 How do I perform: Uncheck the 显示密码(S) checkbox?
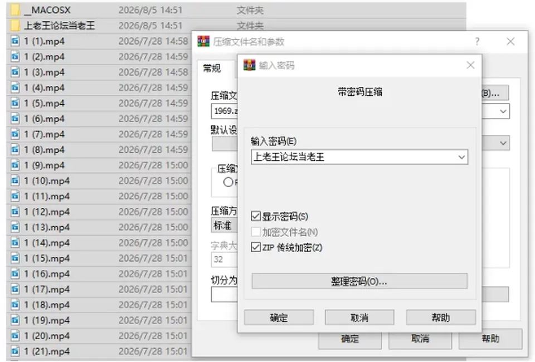pyautogui.click(x=256, y=216)
